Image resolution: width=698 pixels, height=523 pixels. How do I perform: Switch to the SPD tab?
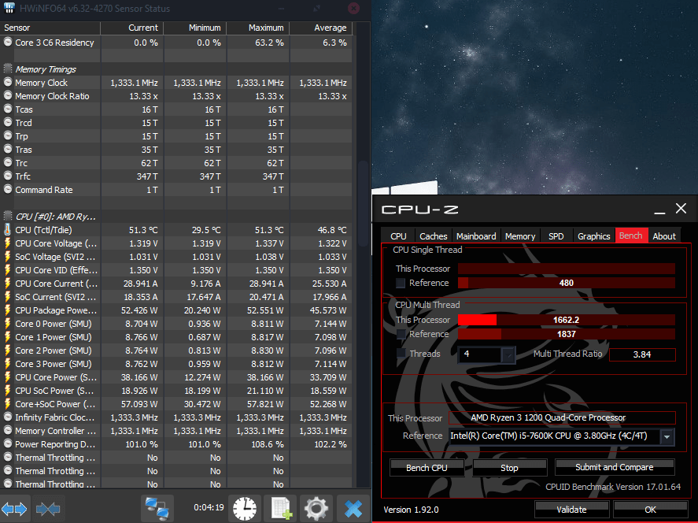coord(556,236)
